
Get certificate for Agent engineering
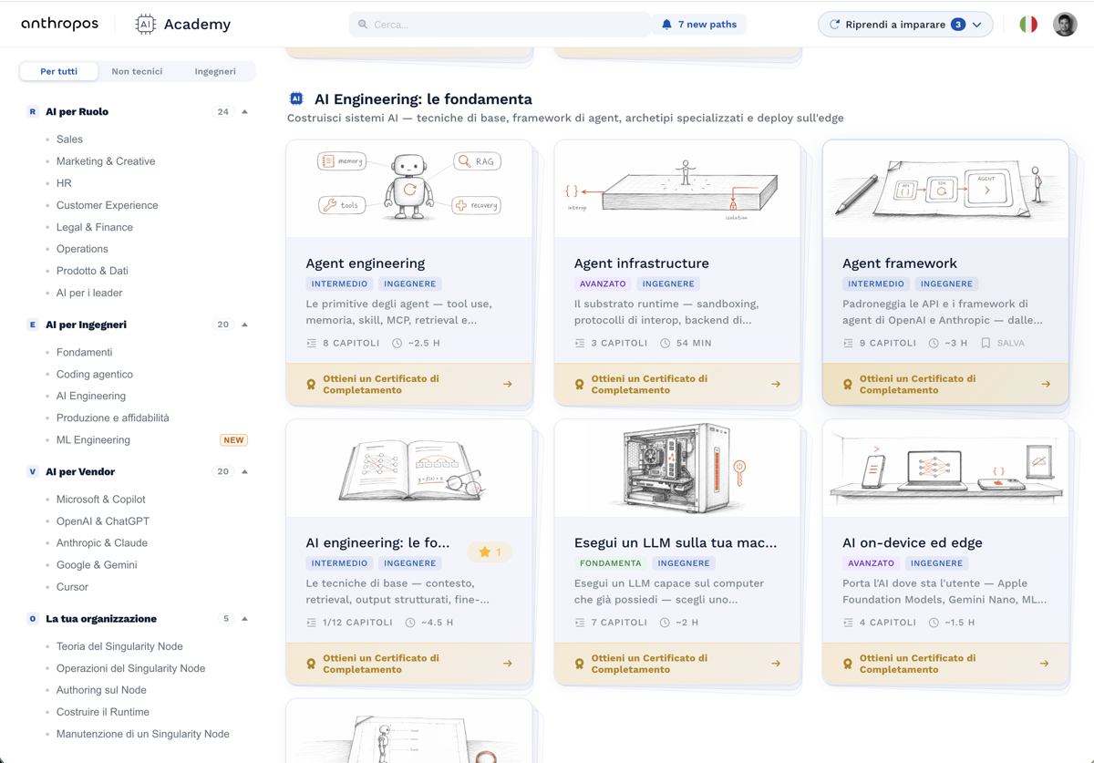point(409,385)
